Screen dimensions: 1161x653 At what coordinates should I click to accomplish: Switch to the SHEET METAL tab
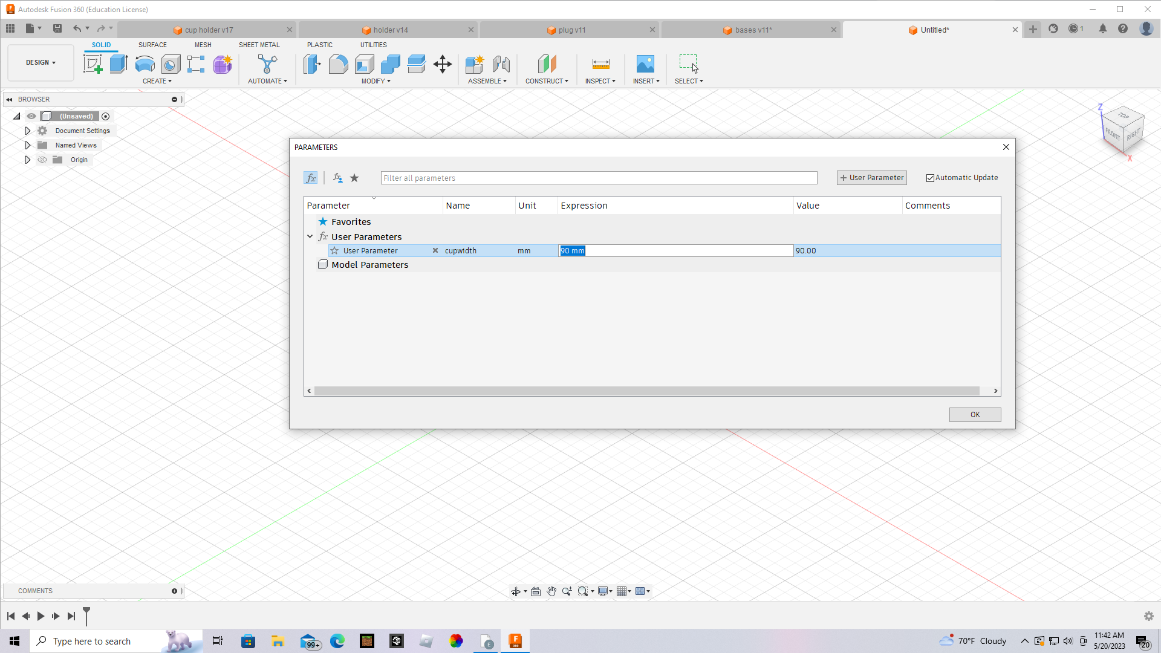259,44
